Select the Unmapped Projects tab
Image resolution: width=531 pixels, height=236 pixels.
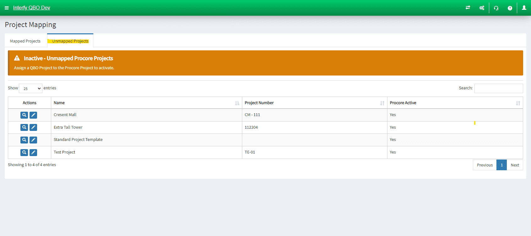pyautogui.click(x=70, y=41)
